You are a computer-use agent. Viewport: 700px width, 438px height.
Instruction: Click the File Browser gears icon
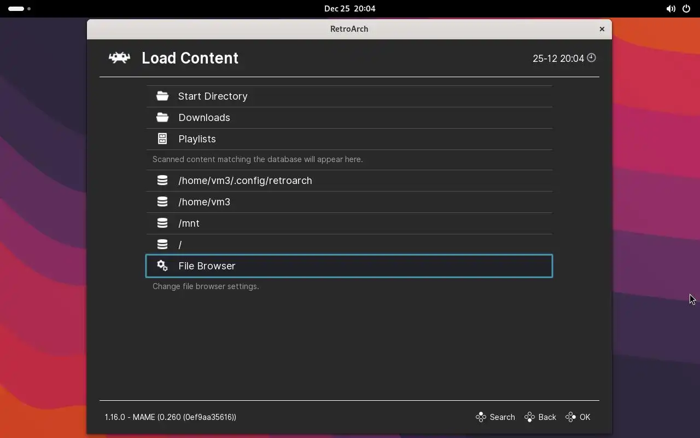tap(162, 266)
